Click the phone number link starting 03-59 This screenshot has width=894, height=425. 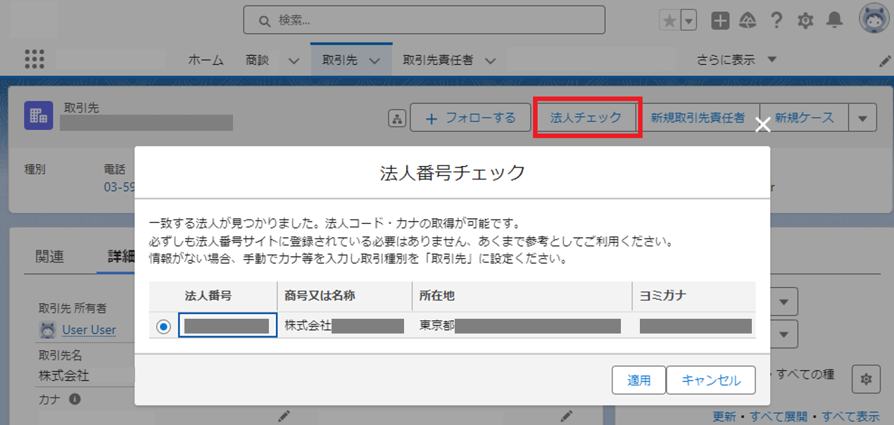click(119, 187)
